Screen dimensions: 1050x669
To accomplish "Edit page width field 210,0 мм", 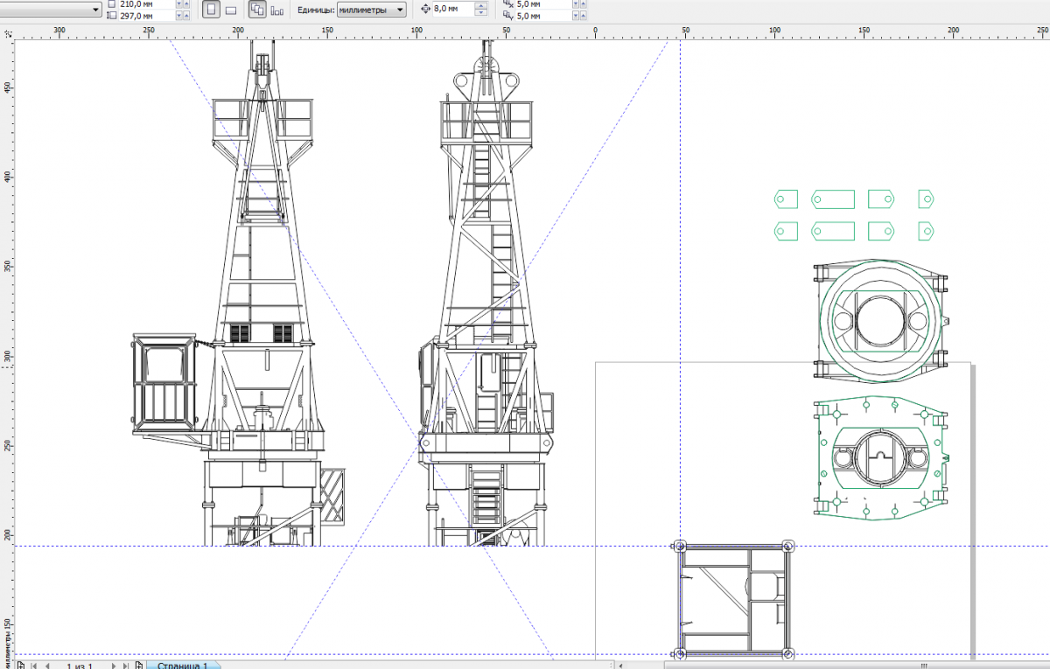I will pos(145,3).
